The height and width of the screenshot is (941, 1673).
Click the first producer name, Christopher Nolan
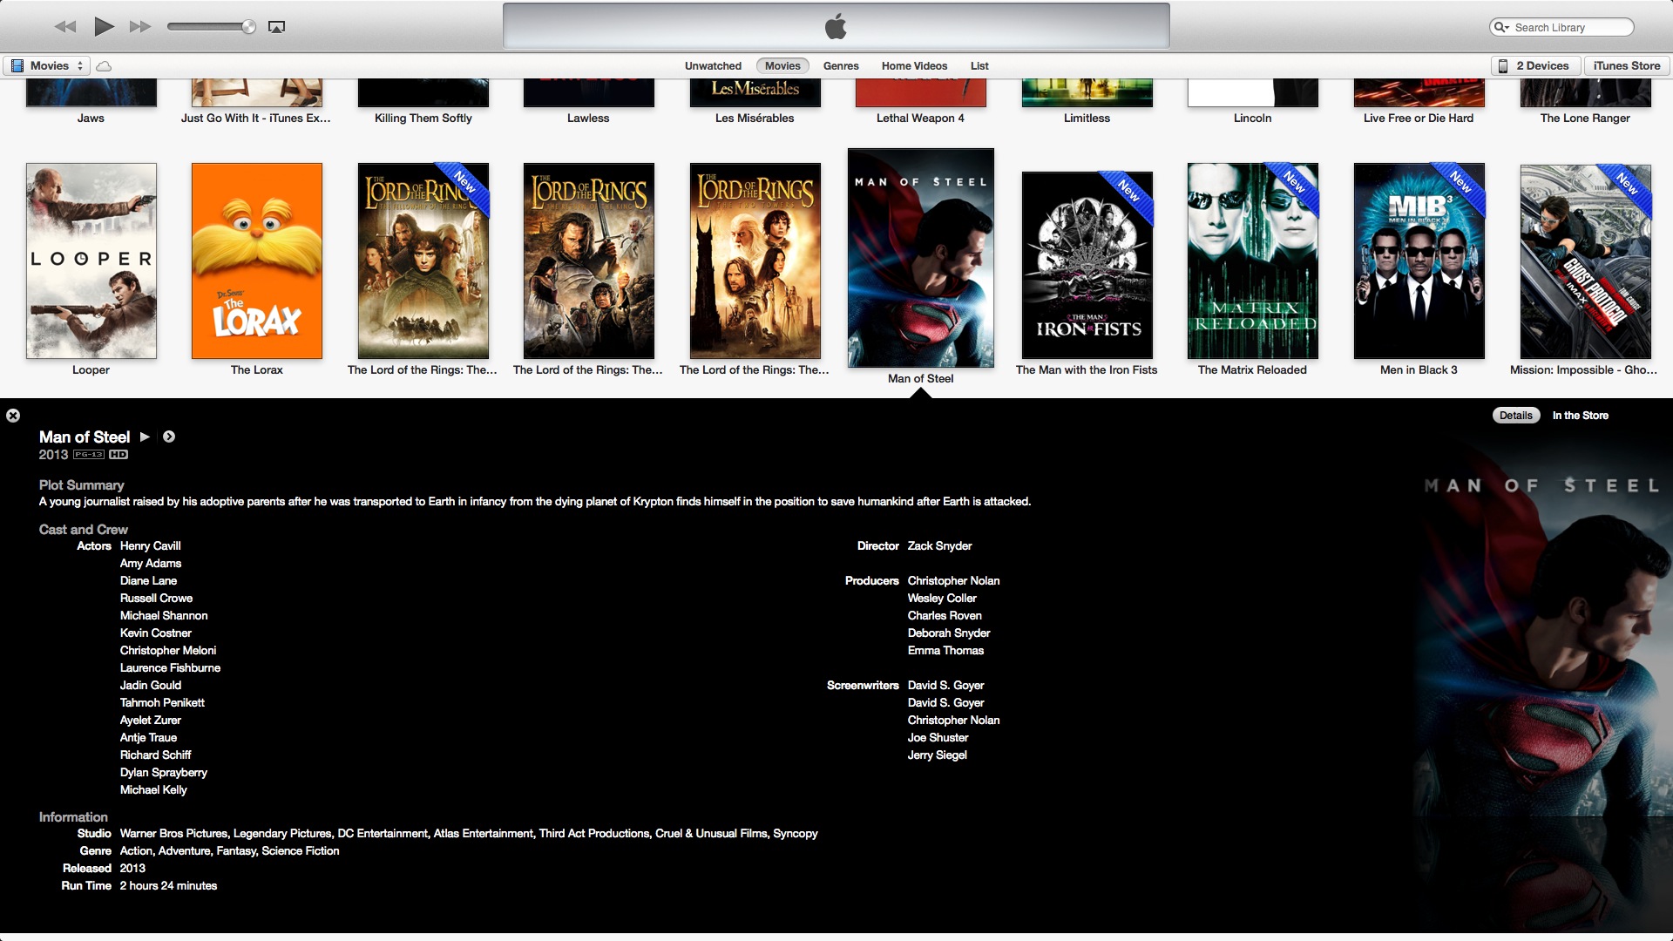953,581
